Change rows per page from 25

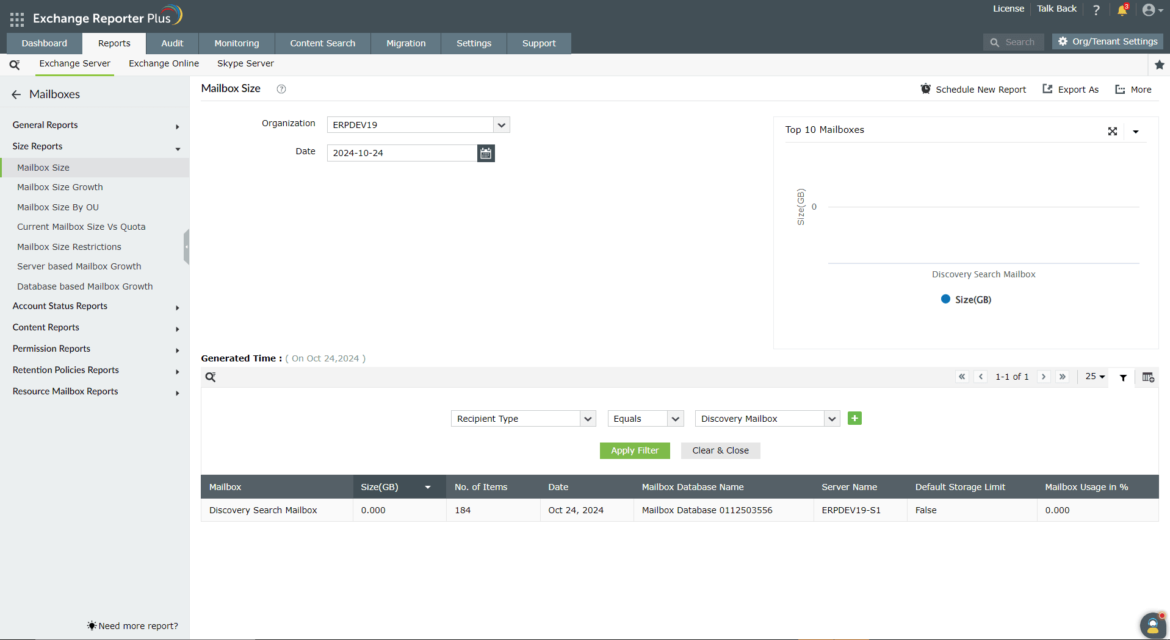1096,377
